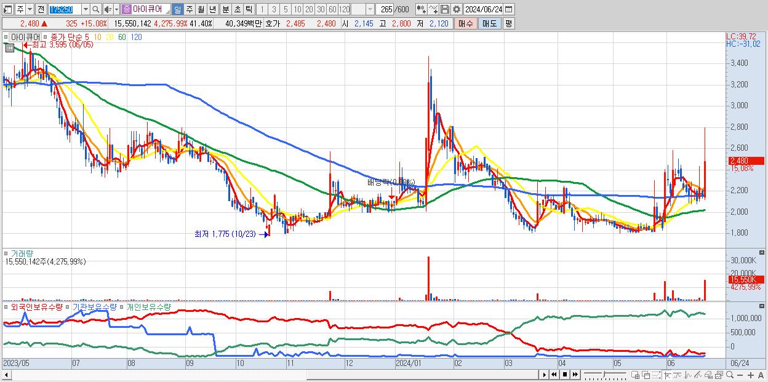Viewport: 768px width, 382px height.
Task: Click the 120 moving average legend label
Action: 137,37
